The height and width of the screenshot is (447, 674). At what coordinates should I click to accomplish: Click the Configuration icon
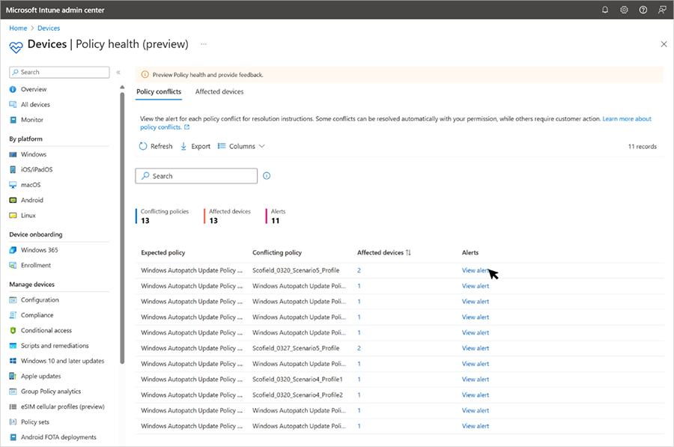click(x=13, y=300)
